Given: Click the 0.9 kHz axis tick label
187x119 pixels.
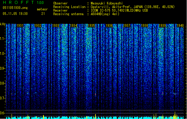Looking at the screenshot, I should click(x=2, y=68).
